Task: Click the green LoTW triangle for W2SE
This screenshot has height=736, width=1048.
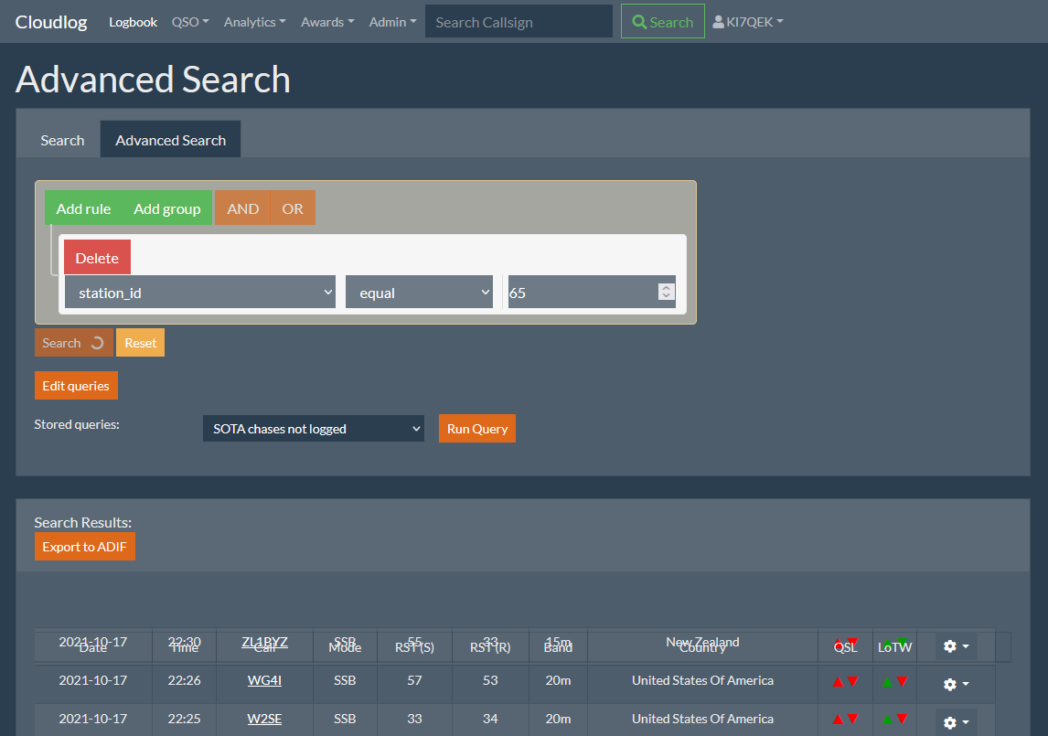Action: point(887,721)
